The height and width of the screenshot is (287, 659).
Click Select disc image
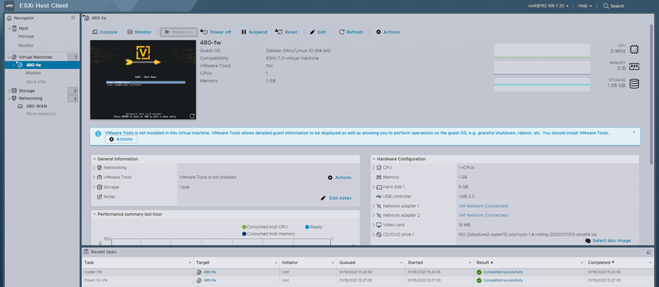[608, 241]
